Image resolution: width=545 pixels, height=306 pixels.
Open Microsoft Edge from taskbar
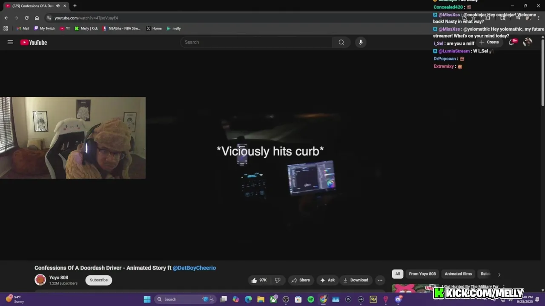coord(248,299)
